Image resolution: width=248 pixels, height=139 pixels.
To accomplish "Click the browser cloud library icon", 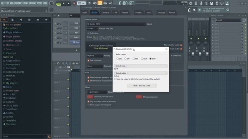I will pos(38,20).
